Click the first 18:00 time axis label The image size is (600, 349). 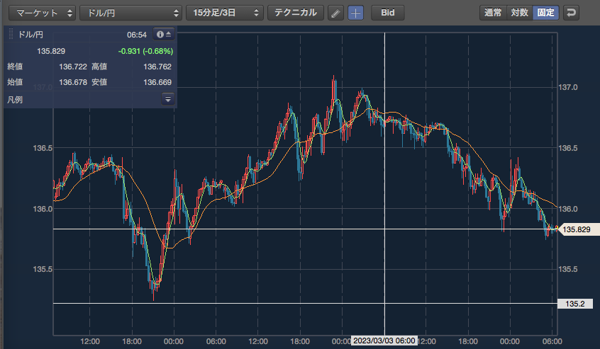[132, 341]
